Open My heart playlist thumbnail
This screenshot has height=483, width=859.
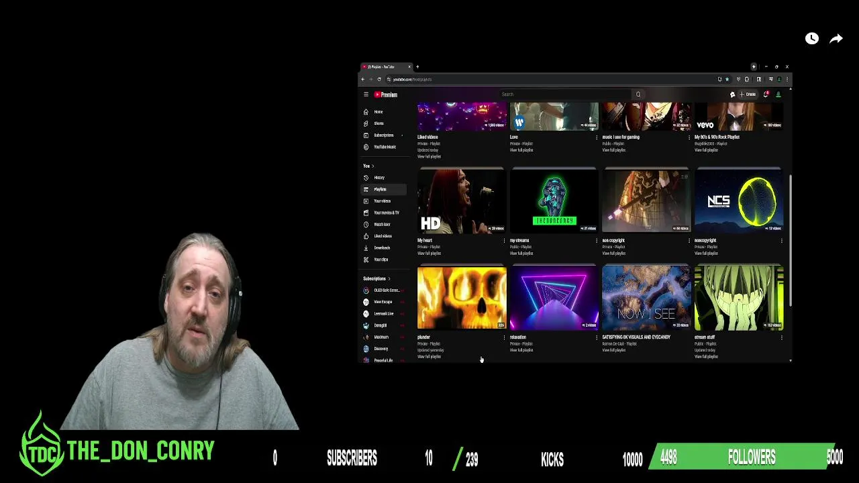tap(462, 201)
